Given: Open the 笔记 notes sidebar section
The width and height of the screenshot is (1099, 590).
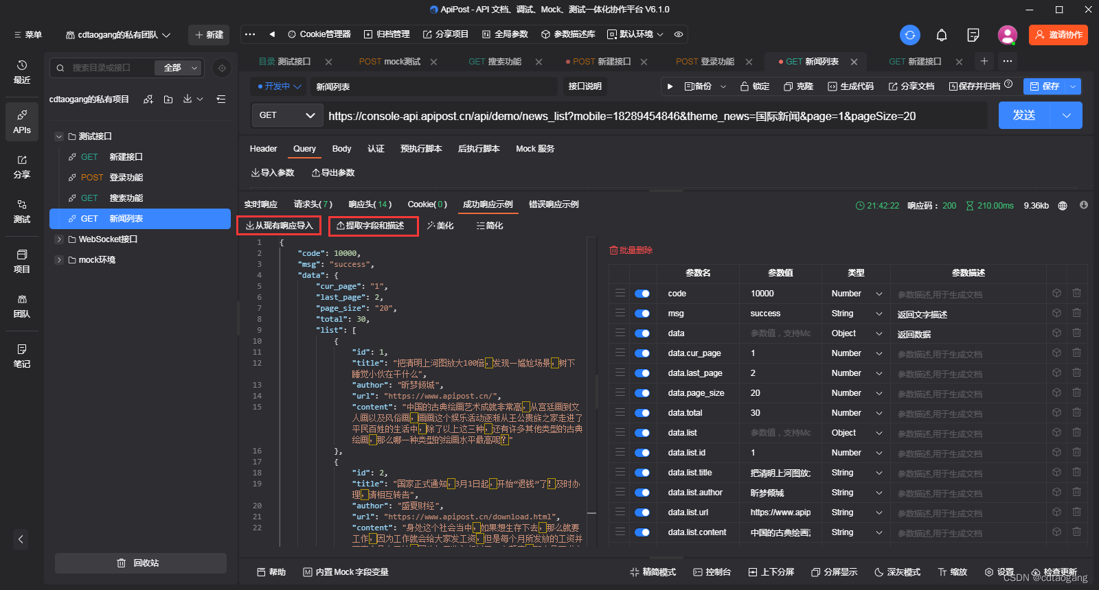Looking at the screenshot, I should (22, 356).
